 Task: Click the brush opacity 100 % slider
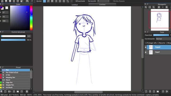[x=13, y=40]
